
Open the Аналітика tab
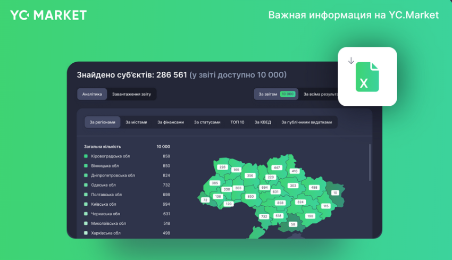[92, 94]
